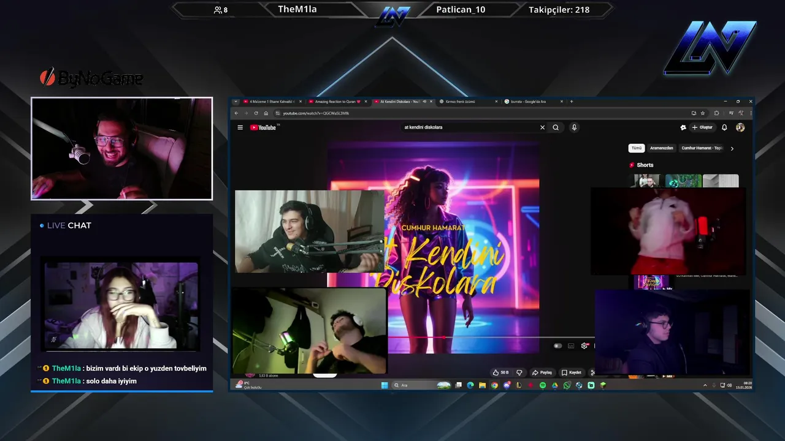Open Chrome's taskbar icon
Viewport: 785px width, 441px height.
pyautogui.click(x=494, y=385)
